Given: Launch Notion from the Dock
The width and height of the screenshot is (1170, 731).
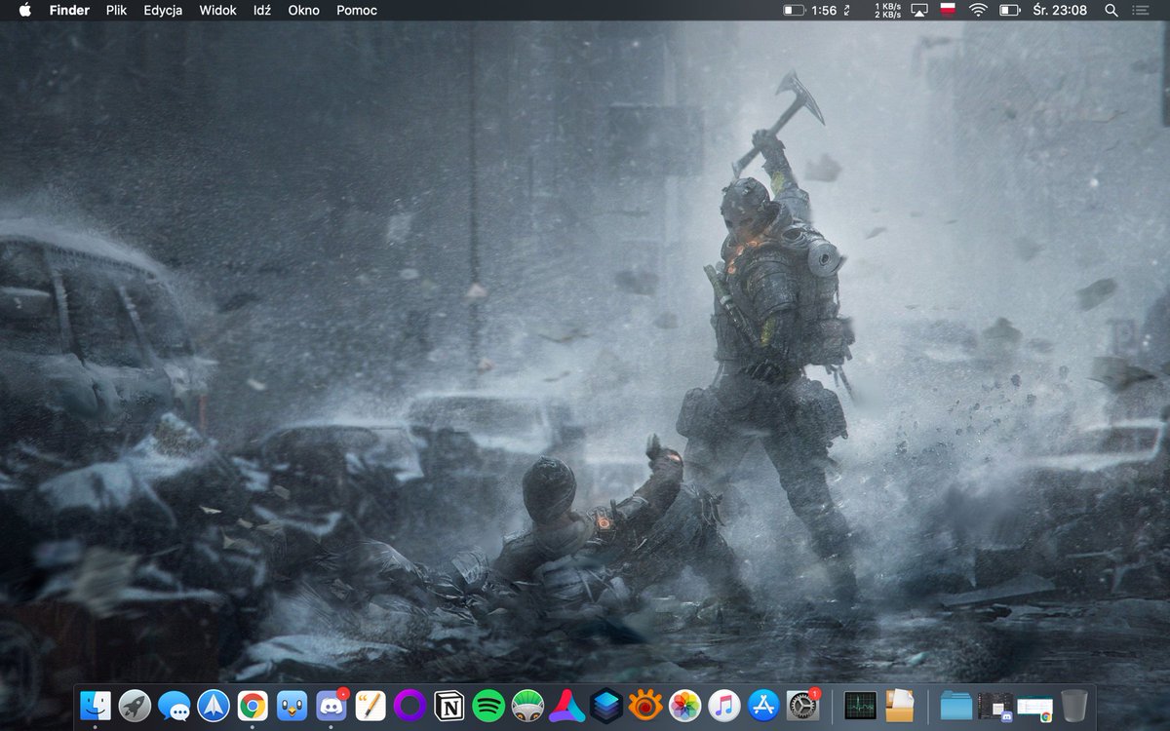Looking at the screenshot, I should (449, 705).
